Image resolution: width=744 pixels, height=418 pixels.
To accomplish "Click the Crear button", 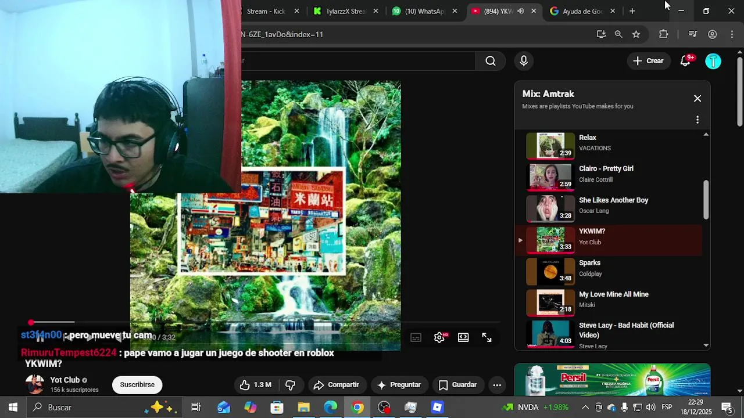I will coord(648,61).
